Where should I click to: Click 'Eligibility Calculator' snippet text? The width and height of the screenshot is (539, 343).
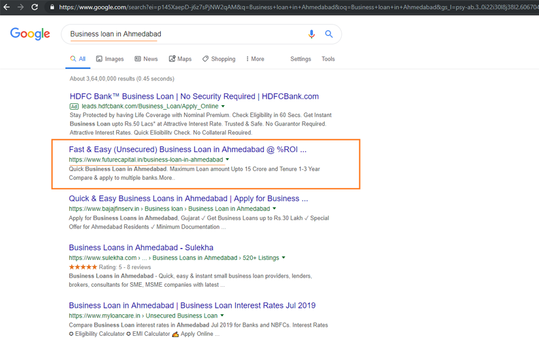[x=100, y=334]
